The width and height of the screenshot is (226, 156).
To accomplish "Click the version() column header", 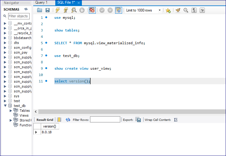I will (50, 126).
